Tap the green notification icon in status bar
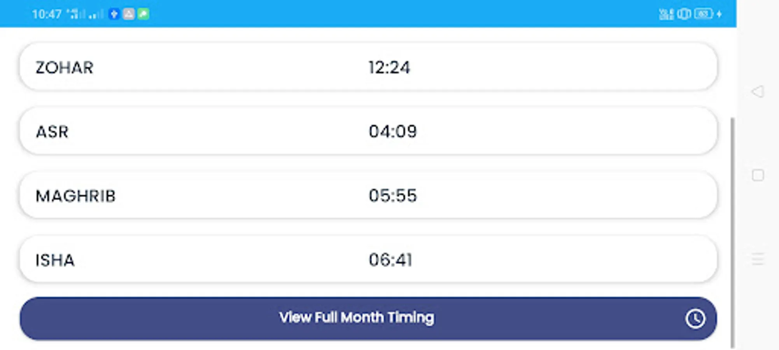This screenshot has width=779, height=350. (x=143, y=14)
